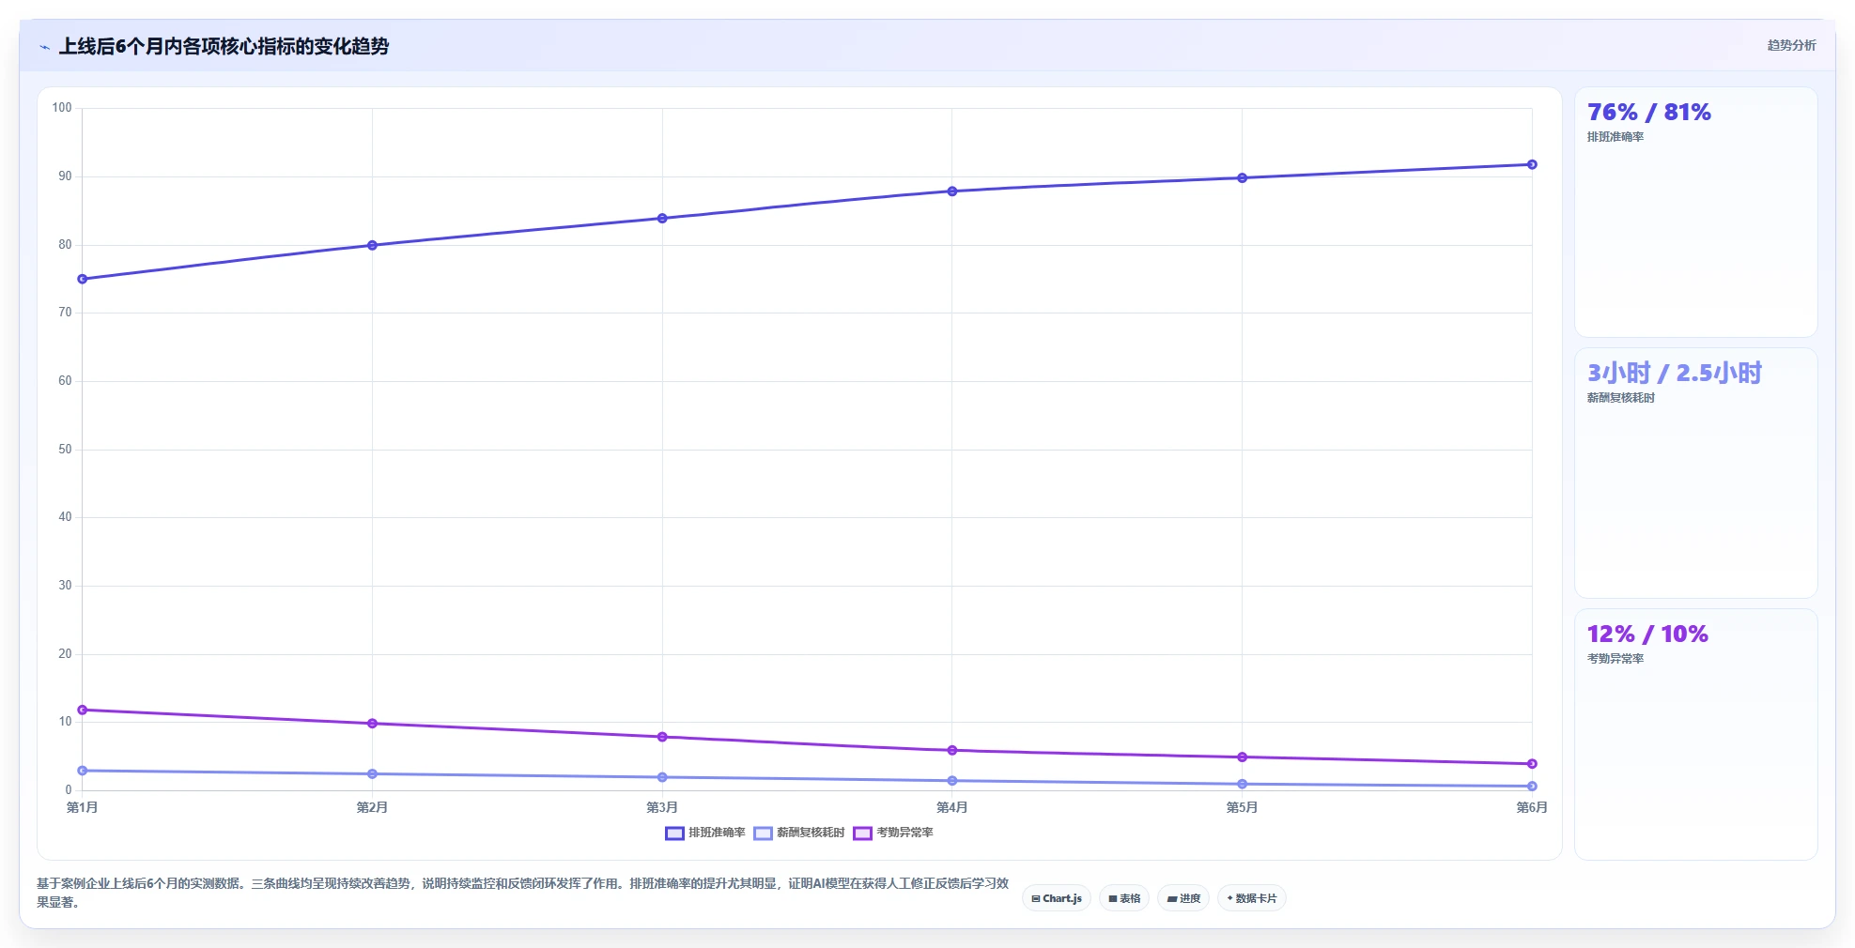Screen dimensions: 1855x948
Task: Click the Chart.js tag
Action: click(x=1057, y=898)
